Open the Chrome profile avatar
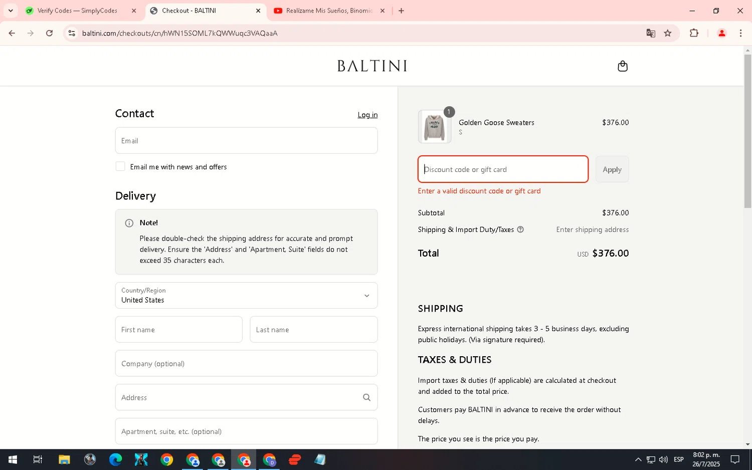This screenshot has width=752, height=470. [722, 33]
